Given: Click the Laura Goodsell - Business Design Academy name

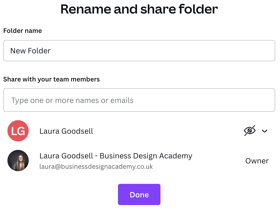Looking at the screenshot, I should point(116,156).
